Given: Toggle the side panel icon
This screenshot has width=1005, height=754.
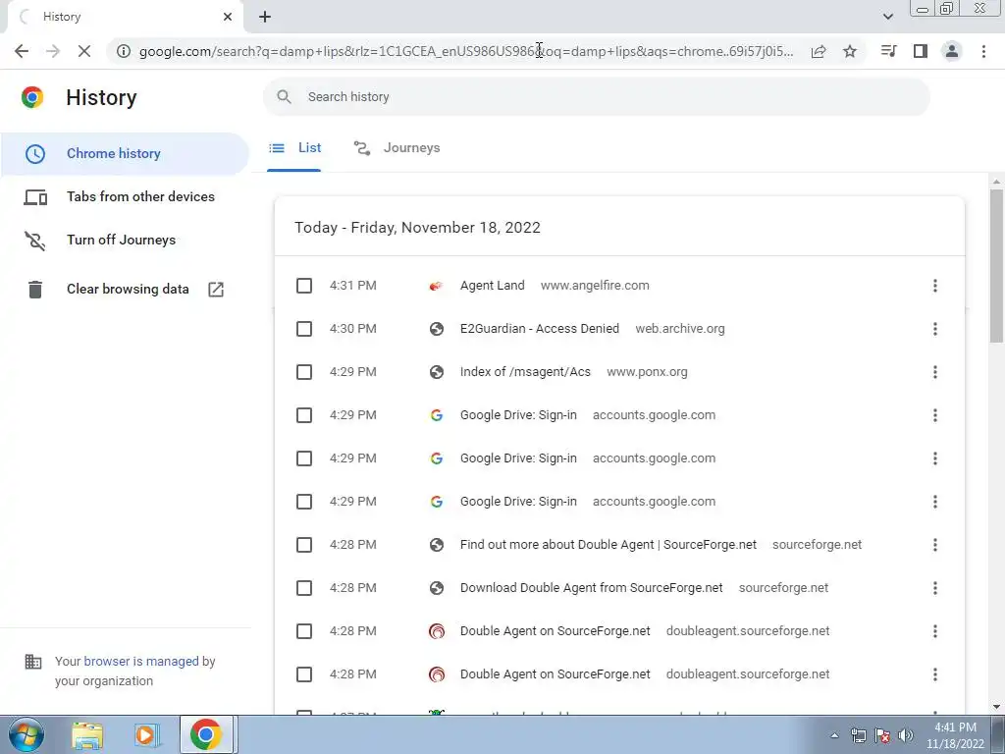Looking at the screenshot, I should point(921,51).
